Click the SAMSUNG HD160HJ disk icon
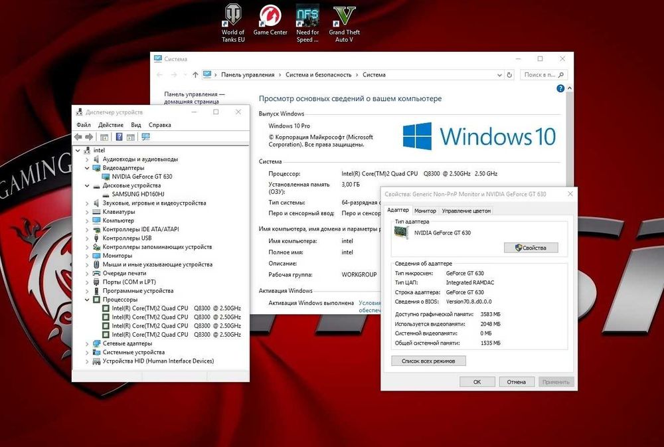The height and width of the screenshot is (447, 664). 106,195
